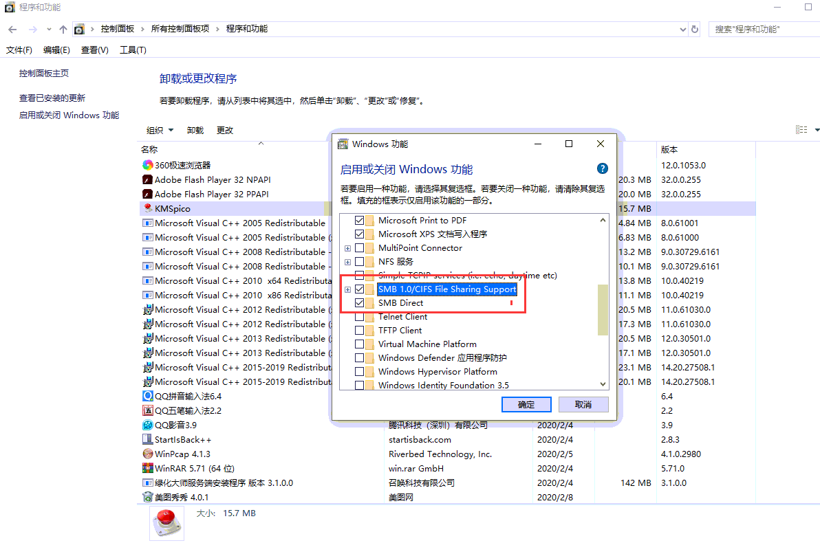Expand SMB 1.0/CIFS File Sharing Support node
The width and height of the screenshot is (820, 543).
click(x=348, y=289)
